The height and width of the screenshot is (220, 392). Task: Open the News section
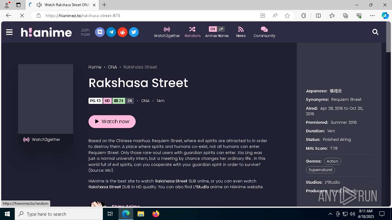click(x=241, y=32)
